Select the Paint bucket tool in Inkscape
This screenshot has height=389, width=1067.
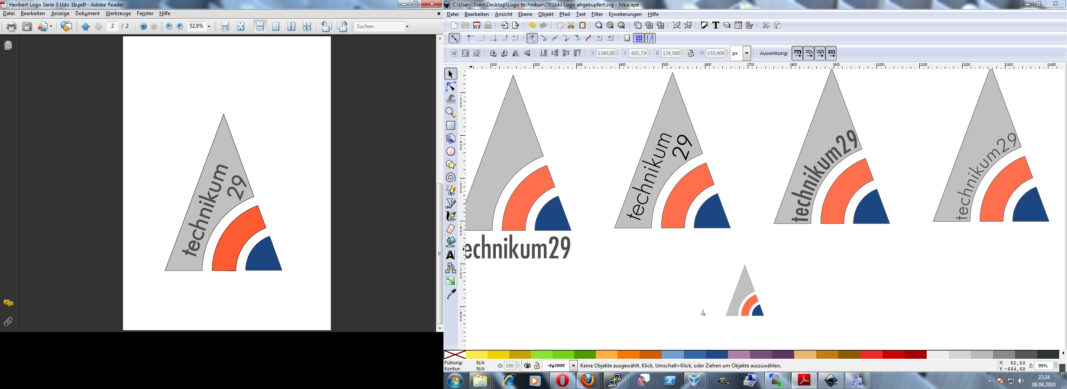tap(450, 242)
